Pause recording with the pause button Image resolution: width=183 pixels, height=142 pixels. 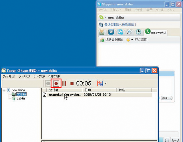[64, 83]
